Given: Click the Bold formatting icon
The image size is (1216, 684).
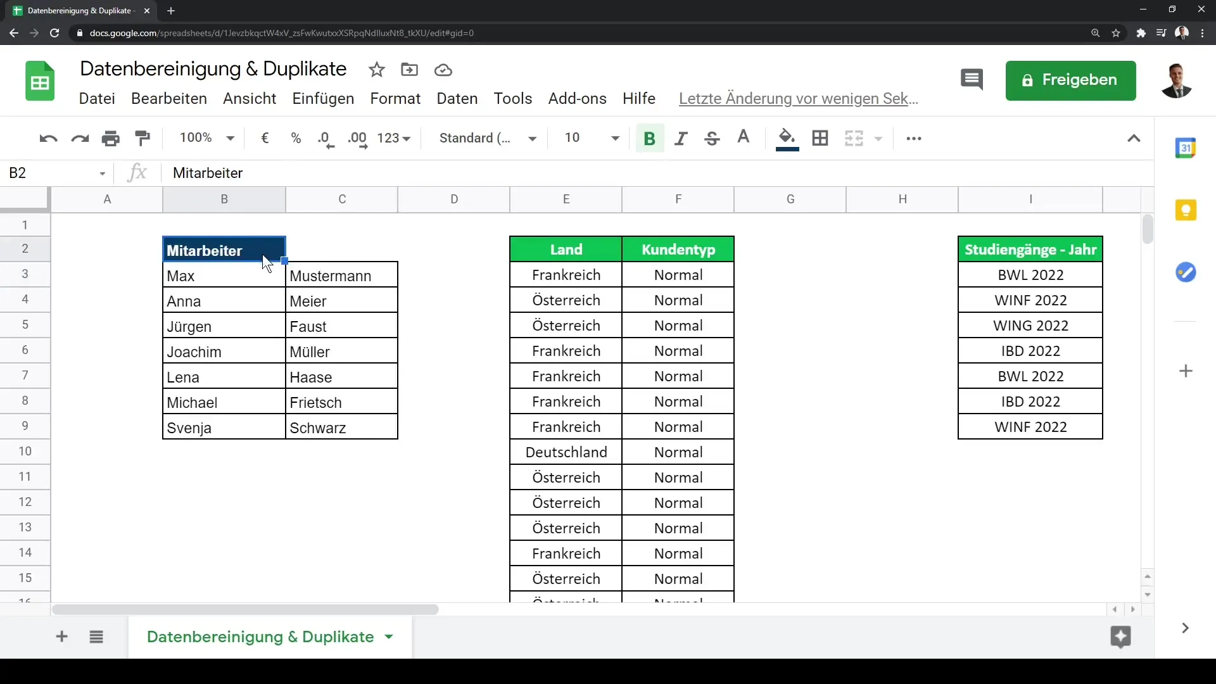Looking at the screenshot, I should pos(650,138).
